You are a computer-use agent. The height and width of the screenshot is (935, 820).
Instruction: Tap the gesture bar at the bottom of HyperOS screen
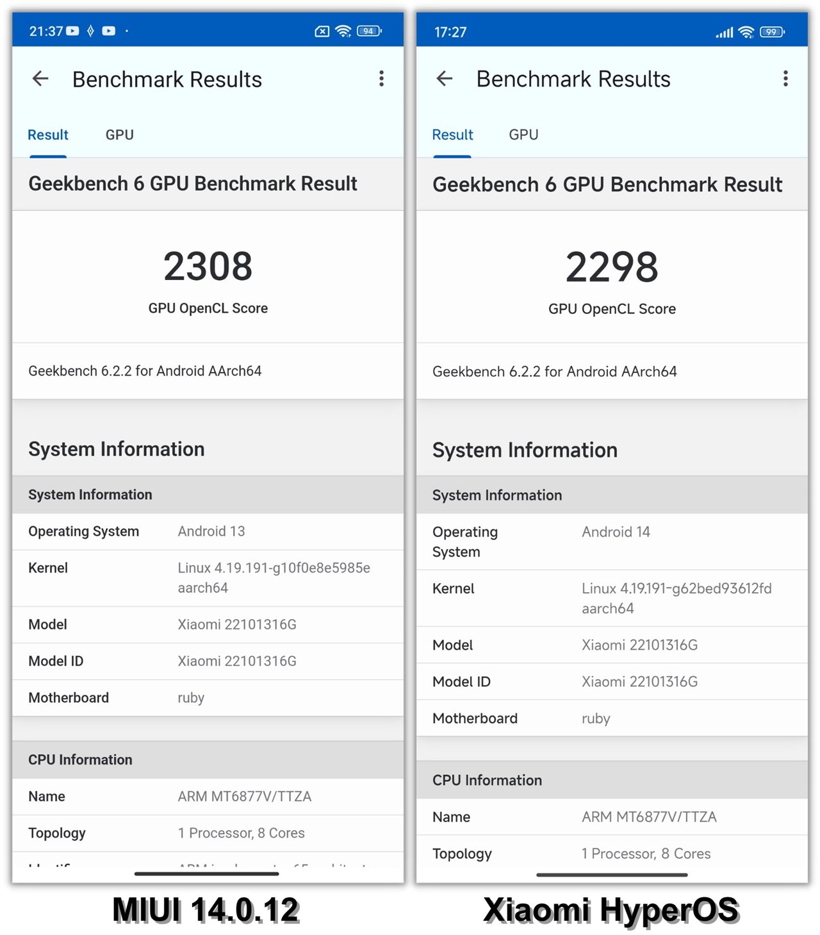612,874
